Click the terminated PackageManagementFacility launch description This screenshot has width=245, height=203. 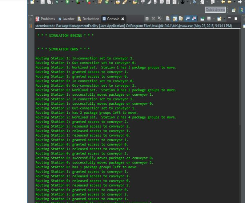133,26
